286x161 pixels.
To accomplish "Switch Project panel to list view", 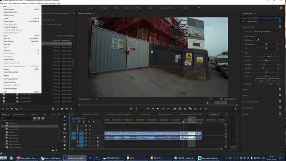I will click(7, 109).
